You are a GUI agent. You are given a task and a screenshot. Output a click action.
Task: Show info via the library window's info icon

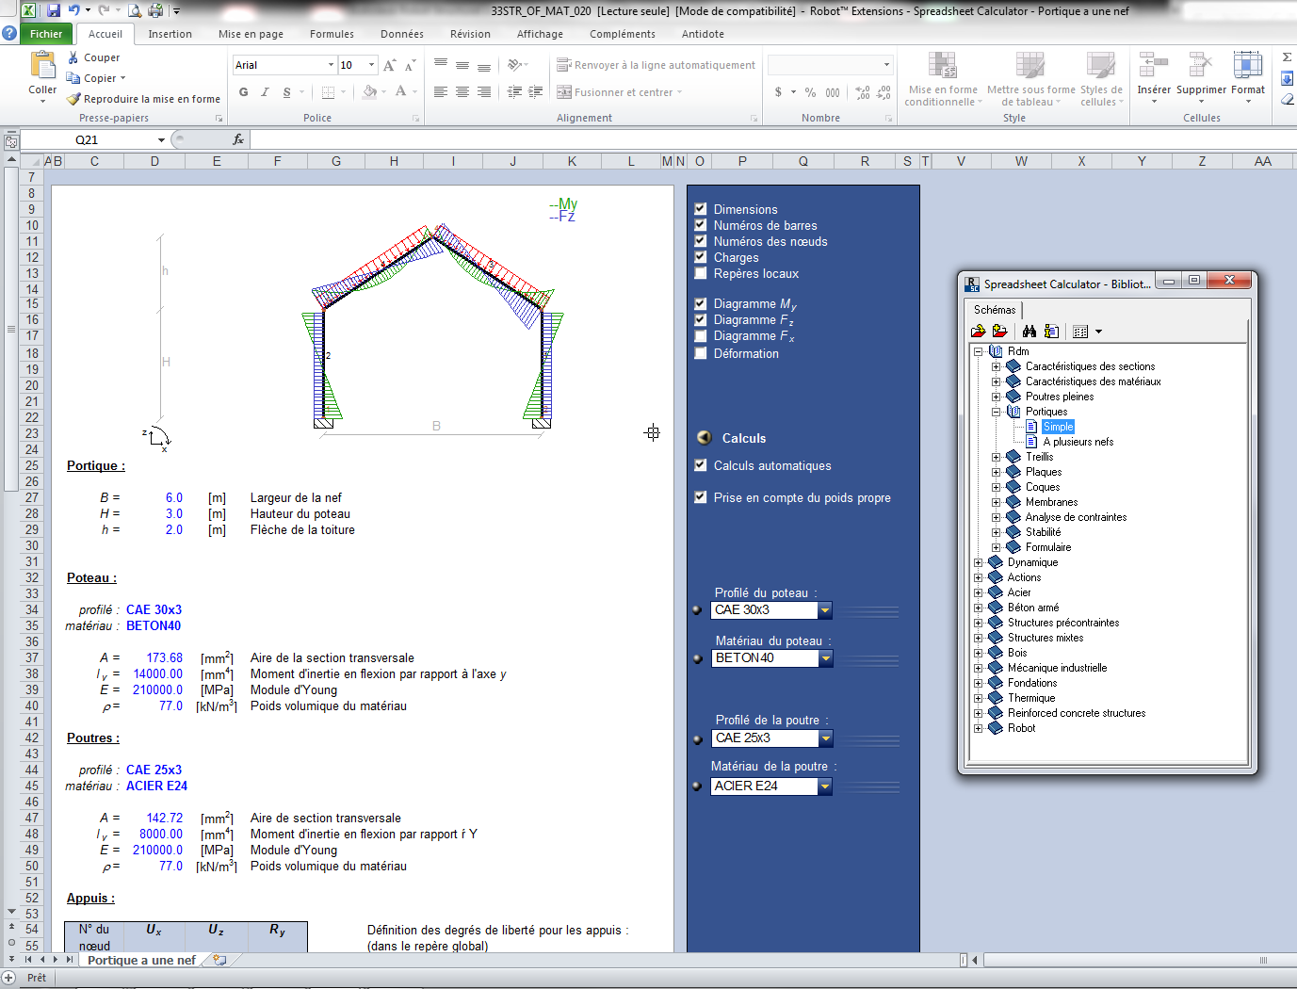pos(1052,332)
